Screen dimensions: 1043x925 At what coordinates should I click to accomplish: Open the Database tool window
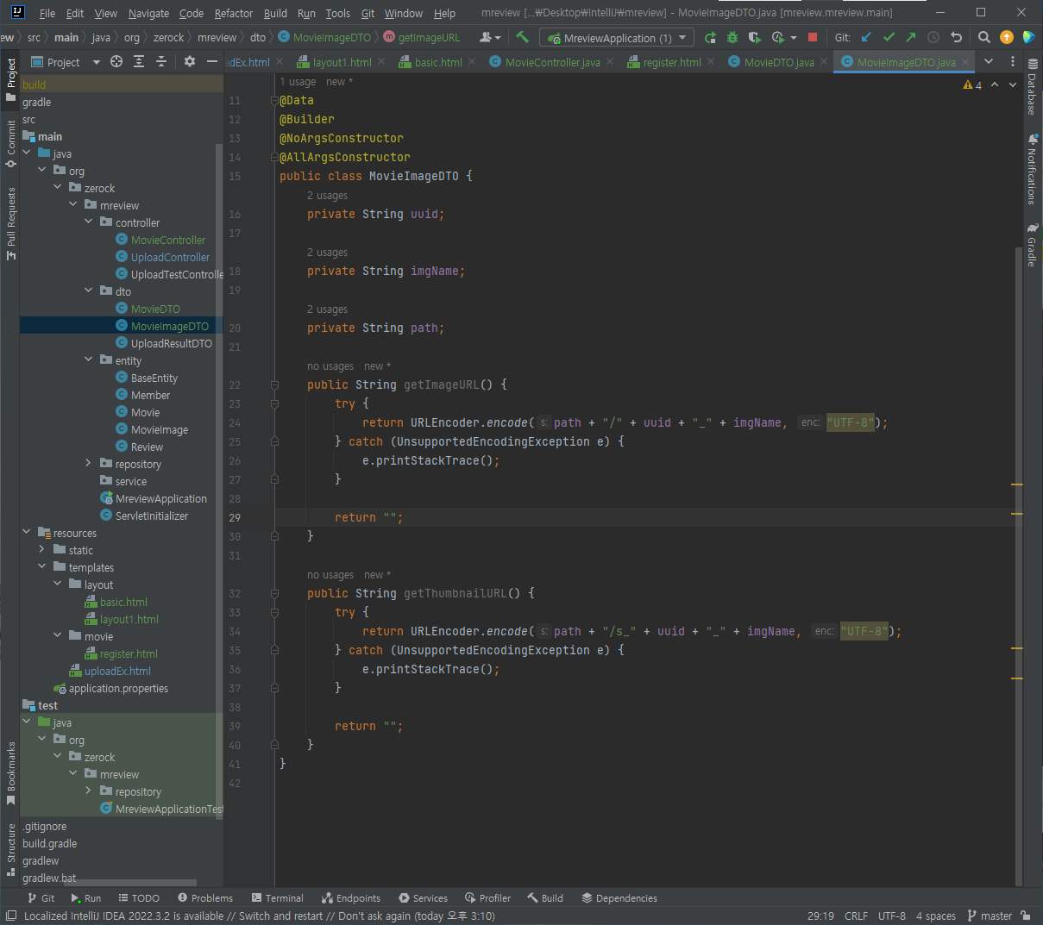pos(1032,87)
